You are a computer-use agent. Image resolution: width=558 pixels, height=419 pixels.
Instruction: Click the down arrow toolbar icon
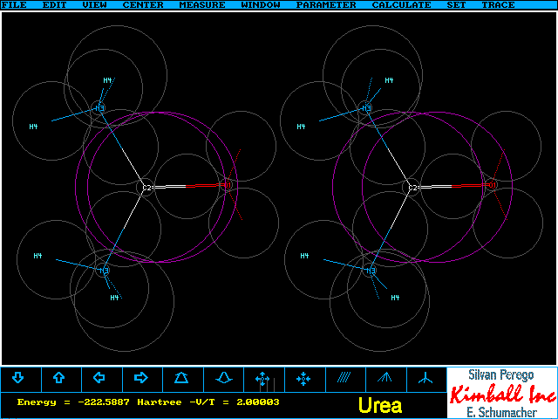tap(18, 378)
